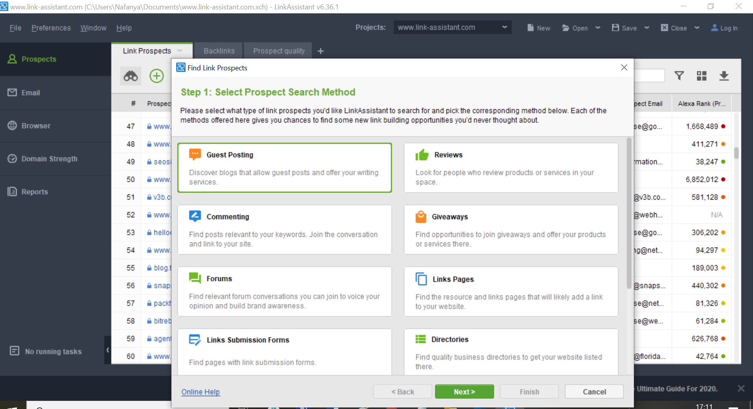Open the Browser sidebar section

click(55, 125)
